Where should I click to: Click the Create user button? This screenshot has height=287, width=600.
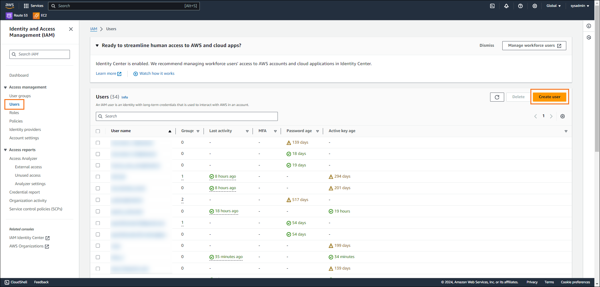click(549, 97)
